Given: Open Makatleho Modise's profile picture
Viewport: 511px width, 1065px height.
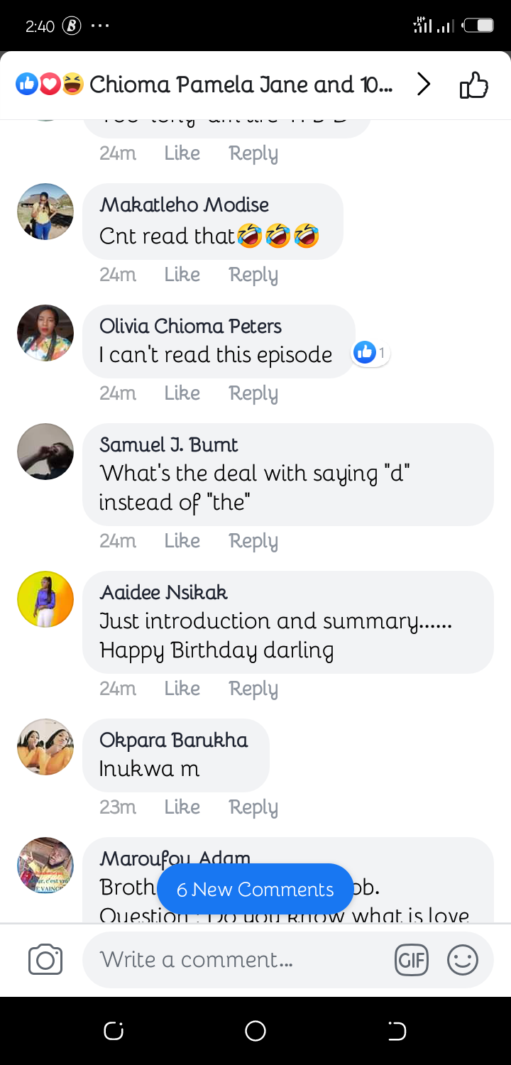Looking at the screenshot, I should pos(45,212).
